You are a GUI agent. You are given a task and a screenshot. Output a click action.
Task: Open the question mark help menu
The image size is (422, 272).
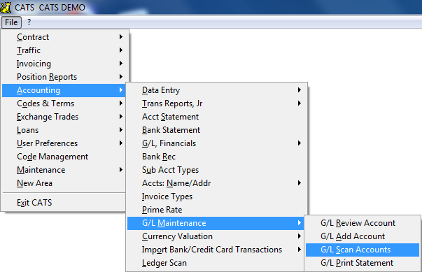29,22
